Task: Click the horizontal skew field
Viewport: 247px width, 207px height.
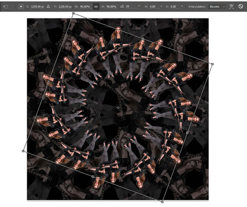Action: pos(154,6)
